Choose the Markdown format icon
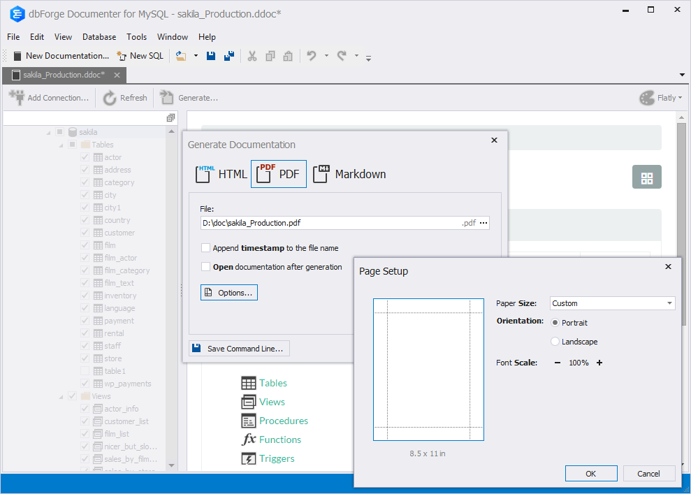 [321, 174]
